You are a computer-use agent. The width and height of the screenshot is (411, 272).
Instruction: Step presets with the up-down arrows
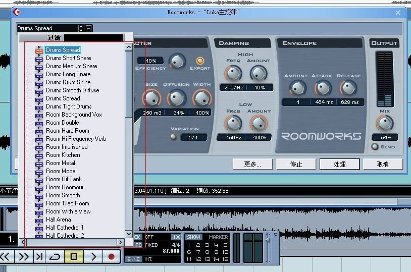(x=81, y=28)
